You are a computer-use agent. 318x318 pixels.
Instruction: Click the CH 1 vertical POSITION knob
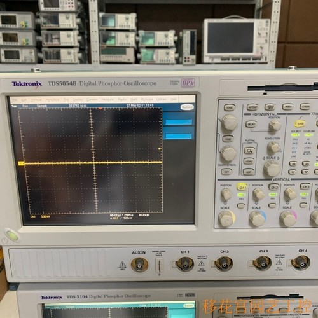[226, 194]
